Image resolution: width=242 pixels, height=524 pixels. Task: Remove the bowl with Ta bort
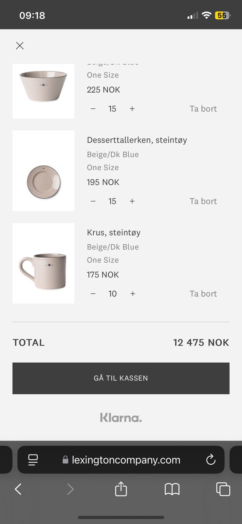[x=203, y=109]
